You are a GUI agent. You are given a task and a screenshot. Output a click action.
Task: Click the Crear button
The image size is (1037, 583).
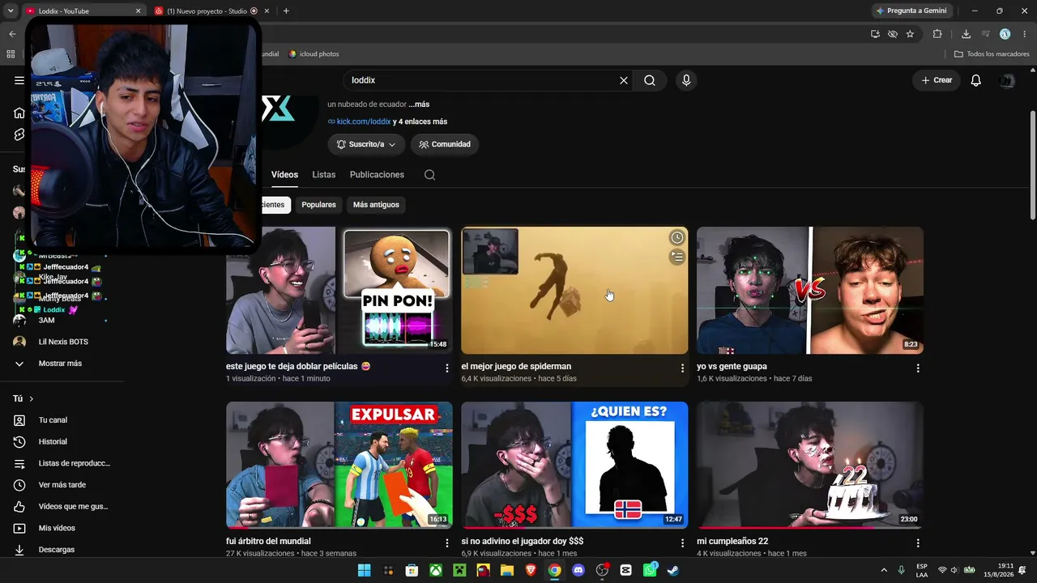(937, 80)
